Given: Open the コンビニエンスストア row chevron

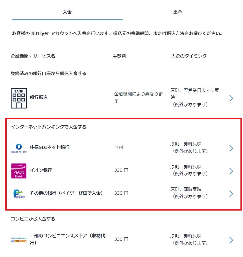Looking at the screenshot, I should (231, 240).
